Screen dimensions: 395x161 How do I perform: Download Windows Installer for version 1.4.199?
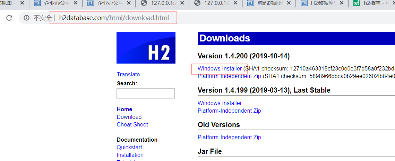[x=220, y=103]
